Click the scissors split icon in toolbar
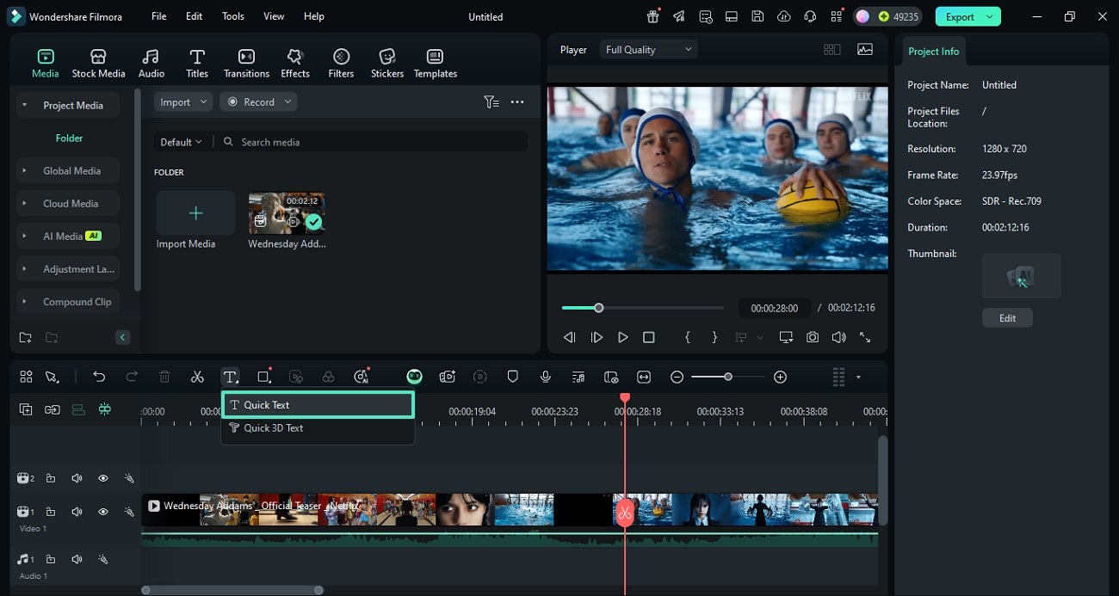The image size is (1119, 596). click(197, 377)
